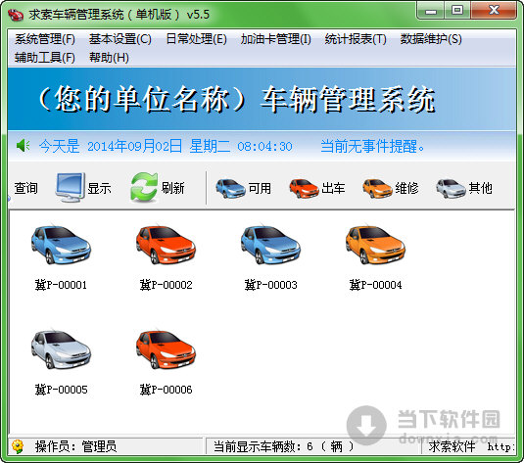Click the 当前显示车辆数 status entry

coord(283,446)
